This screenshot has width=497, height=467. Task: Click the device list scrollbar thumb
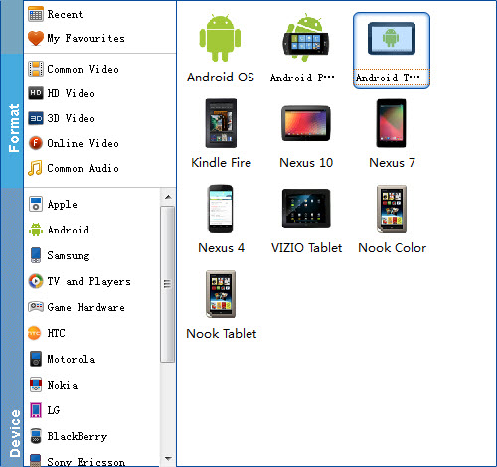pyautogui.click(x=168, y=284)
